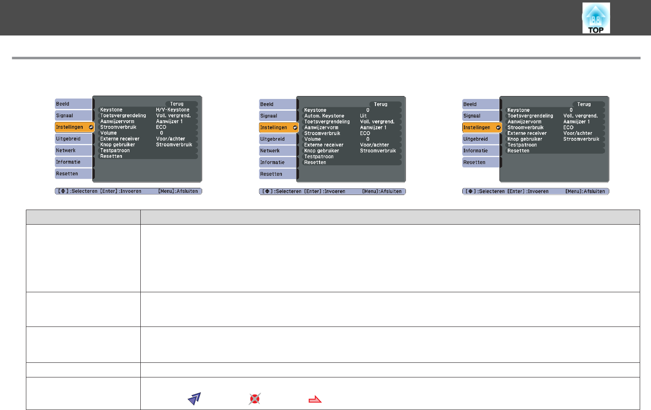
Task: Click Aanwijzervorm row in middle menu
Action: click(x=352, y=128)
